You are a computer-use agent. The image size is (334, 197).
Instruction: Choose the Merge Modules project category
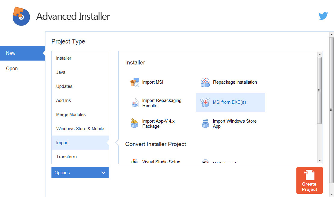80,115
